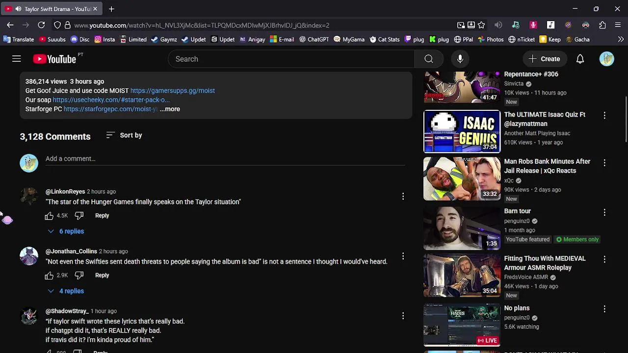Image resolution: width=628 pixels, height=353 pixels.
Task: Show more bookmarks with the double chevron
Action: coord(621,39)
